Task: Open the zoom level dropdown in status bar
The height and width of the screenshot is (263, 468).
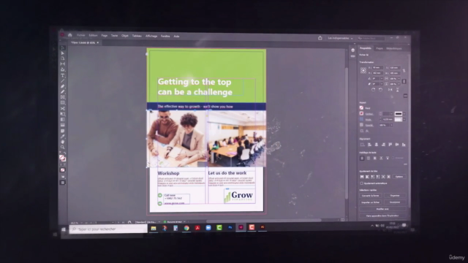Action: tap(81, 223)
